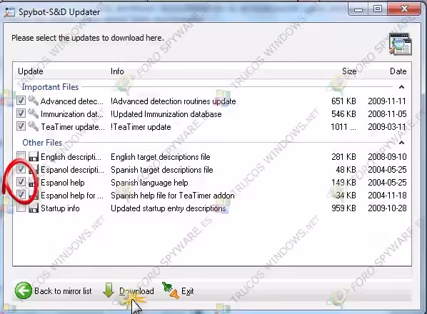Select the Other Files group label
Image resolution: width=427 pixels, height=314 pixels.
(x=42, y=143)
